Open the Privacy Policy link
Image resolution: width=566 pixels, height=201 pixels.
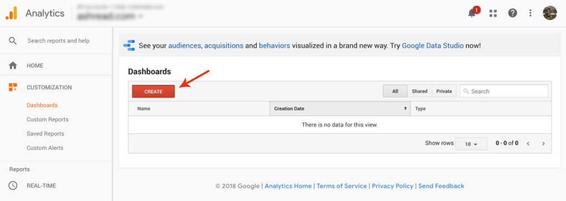pyautogui.click(x=393, y=186)
